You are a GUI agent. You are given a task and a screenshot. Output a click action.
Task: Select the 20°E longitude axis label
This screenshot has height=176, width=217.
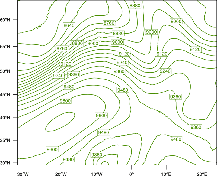click(202, 174)
